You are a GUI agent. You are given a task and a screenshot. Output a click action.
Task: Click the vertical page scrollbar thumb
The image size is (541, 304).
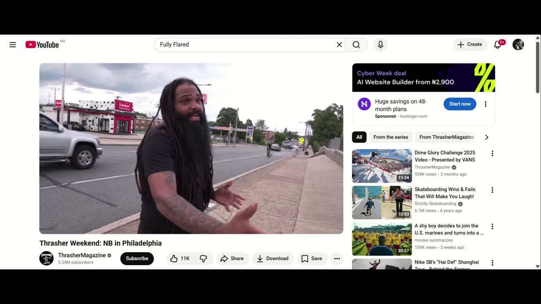(538, 67)
